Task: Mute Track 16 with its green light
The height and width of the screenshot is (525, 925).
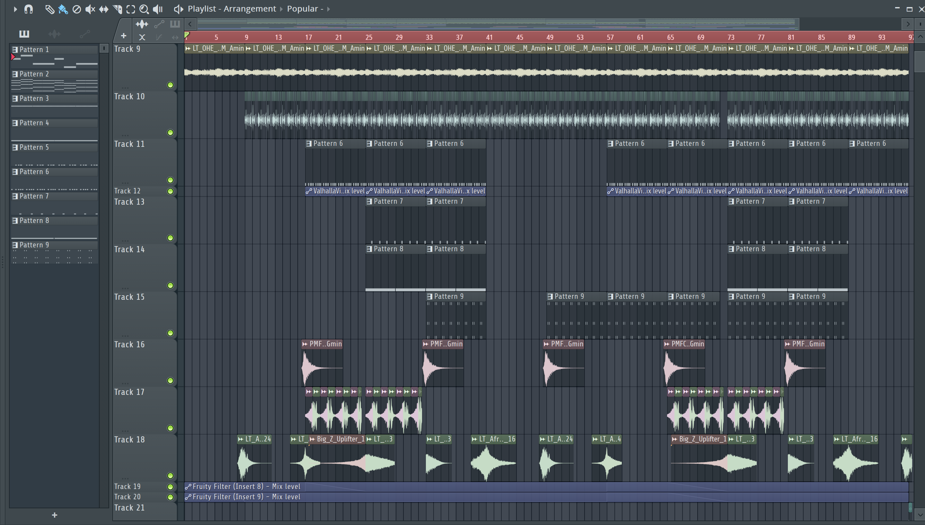Action: point(171,381)
